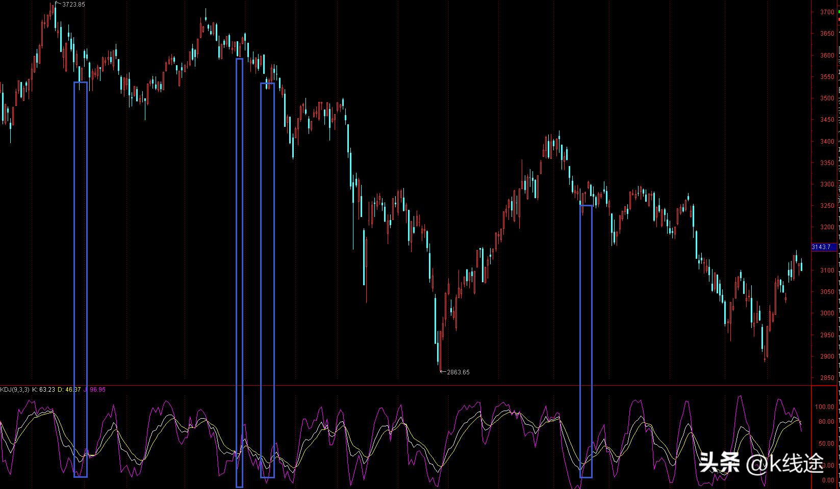Screen dimensions: 840x489
Task: Click the 80.00 KDJ axis label
Action: [826, 422]
